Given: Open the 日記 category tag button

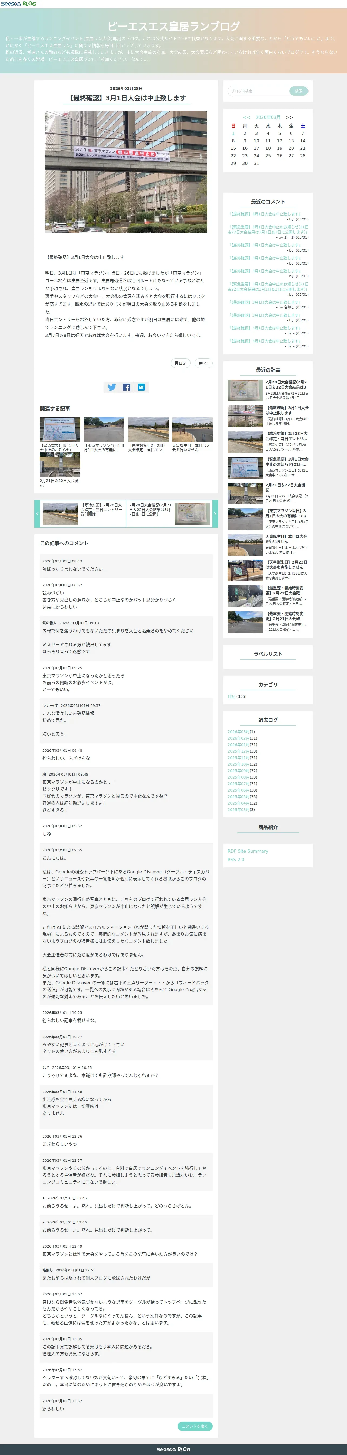Looking at the screenshot, I should tap(180, 363).
